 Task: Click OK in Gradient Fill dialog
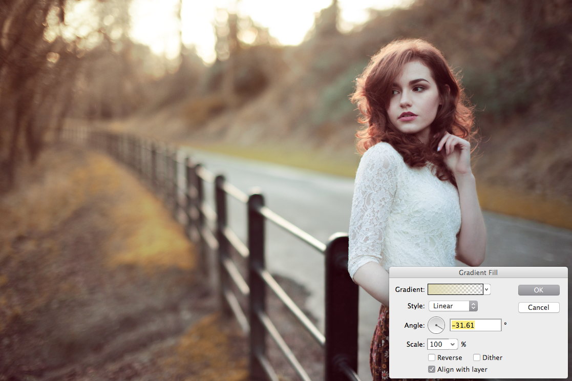(538, 290)
